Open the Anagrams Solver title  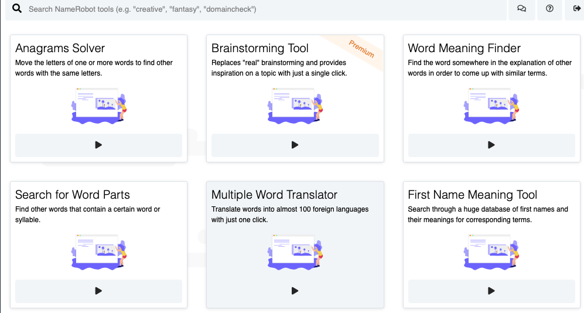click(60, 48)
